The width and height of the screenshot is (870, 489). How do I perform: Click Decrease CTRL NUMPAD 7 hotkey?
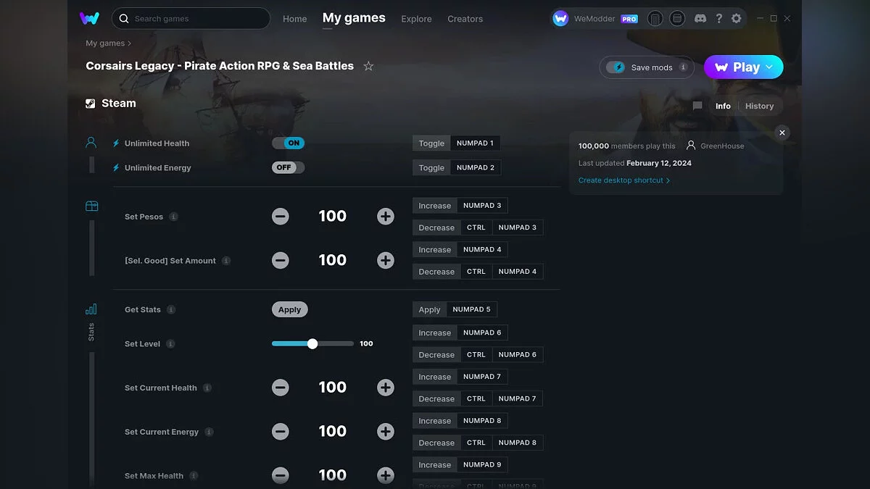point(478,398)
